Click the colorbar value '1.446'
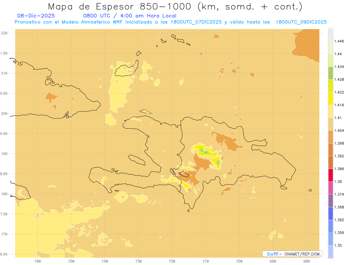 pyautogui.click(x=339, y=41)
